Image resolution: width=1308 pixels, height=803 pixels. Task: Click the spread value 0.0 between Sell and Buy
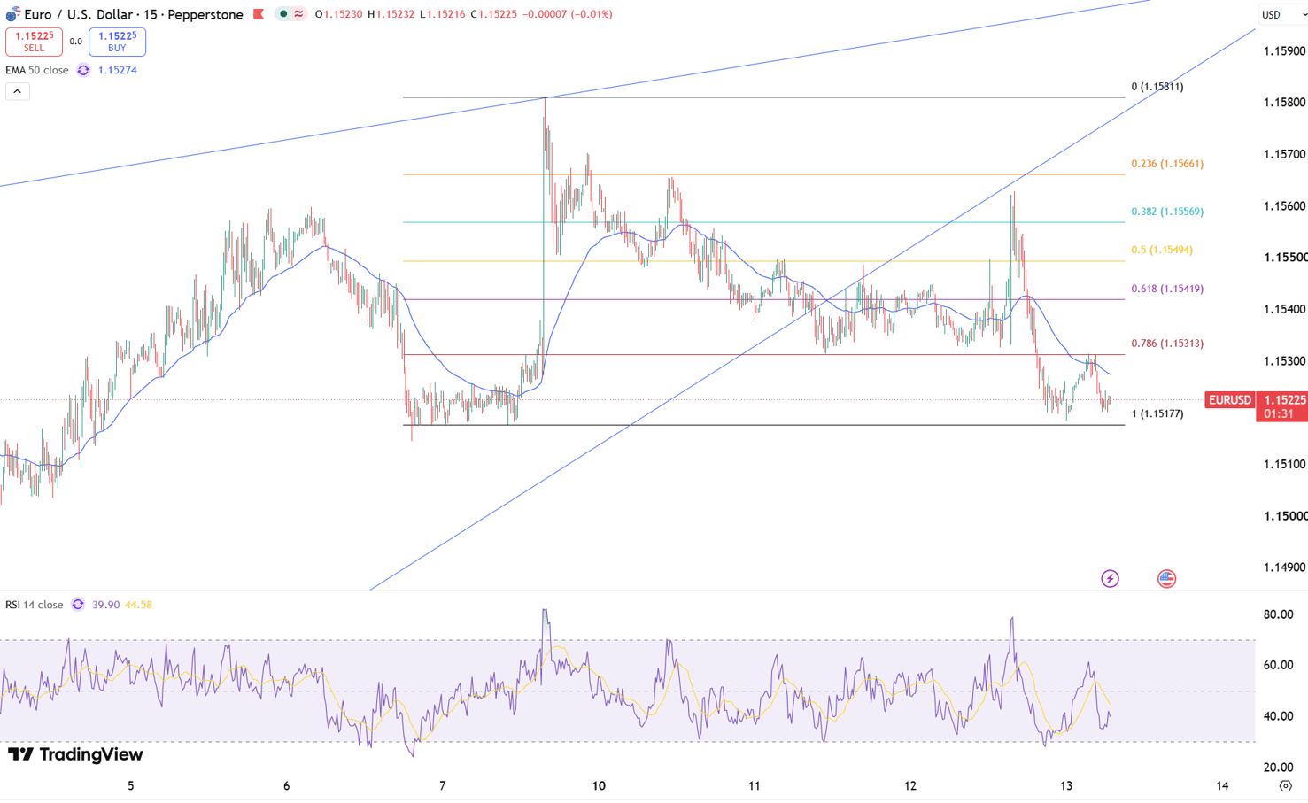[x=76, y=42]
